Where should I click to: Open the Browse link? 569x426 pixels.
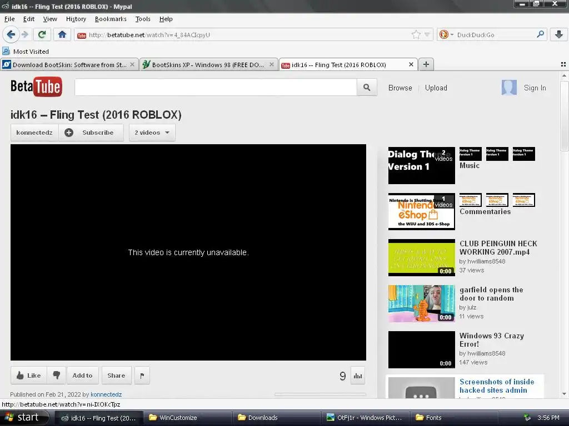tap(400, 88)
